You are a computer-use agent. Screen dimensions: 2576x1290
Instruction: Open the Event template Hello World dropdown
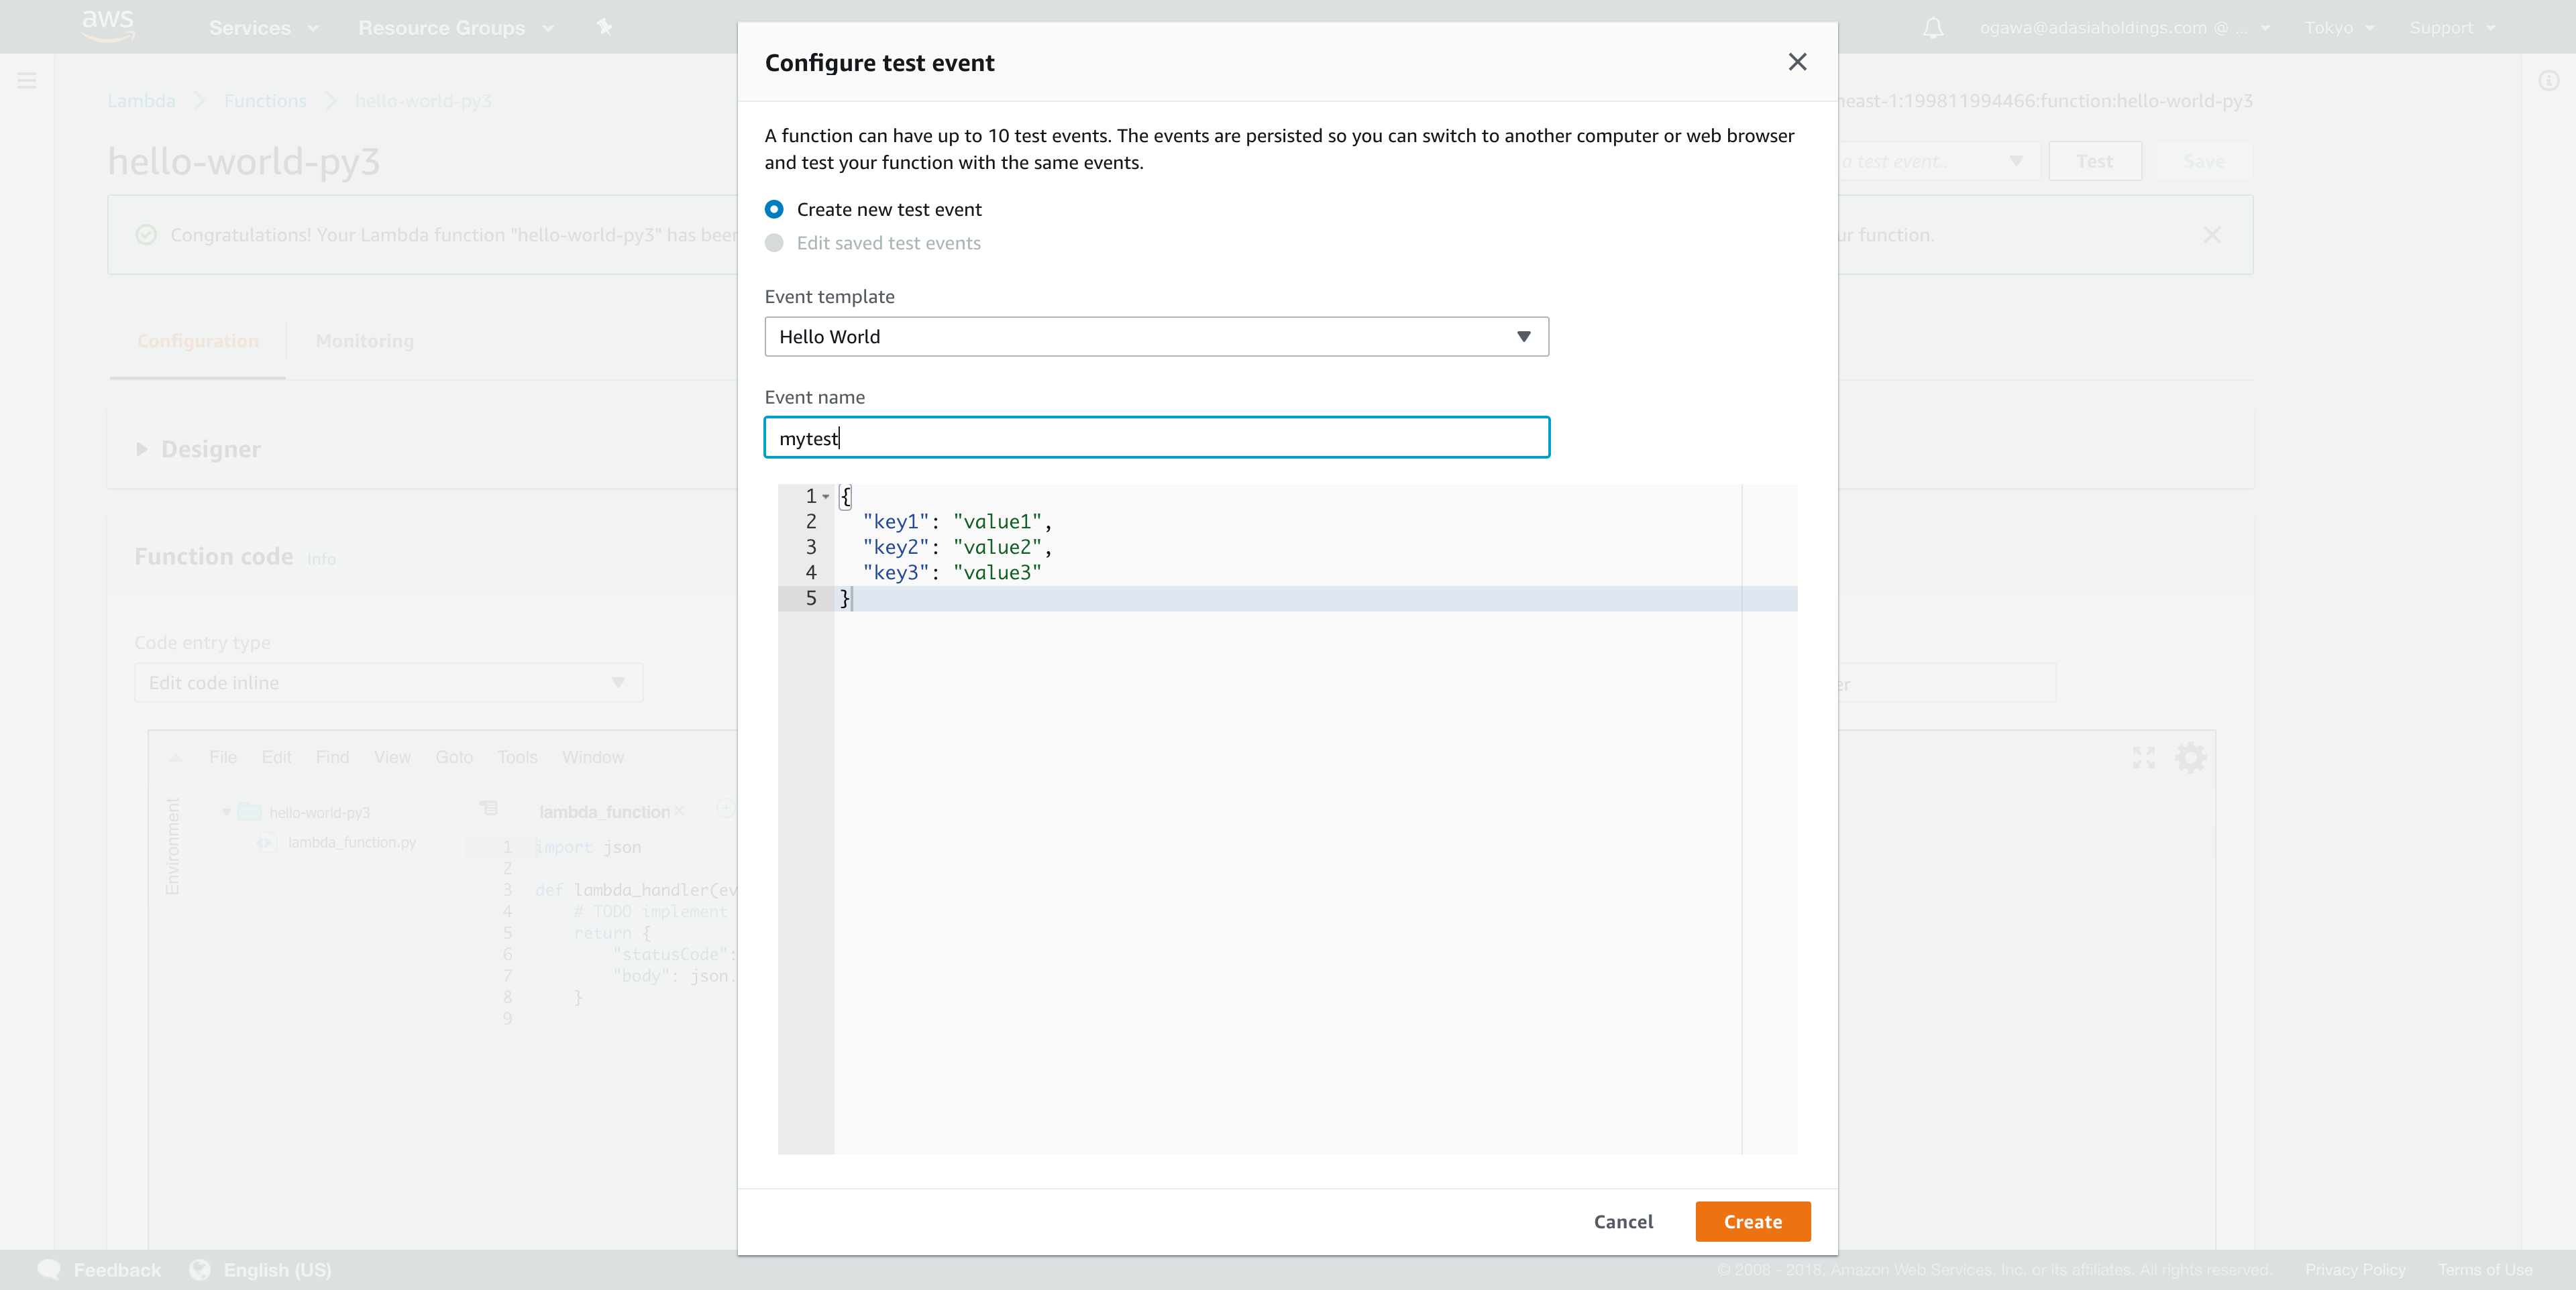1156,337
